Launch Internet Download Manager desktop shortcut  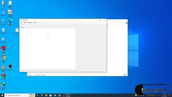(3, 86)
